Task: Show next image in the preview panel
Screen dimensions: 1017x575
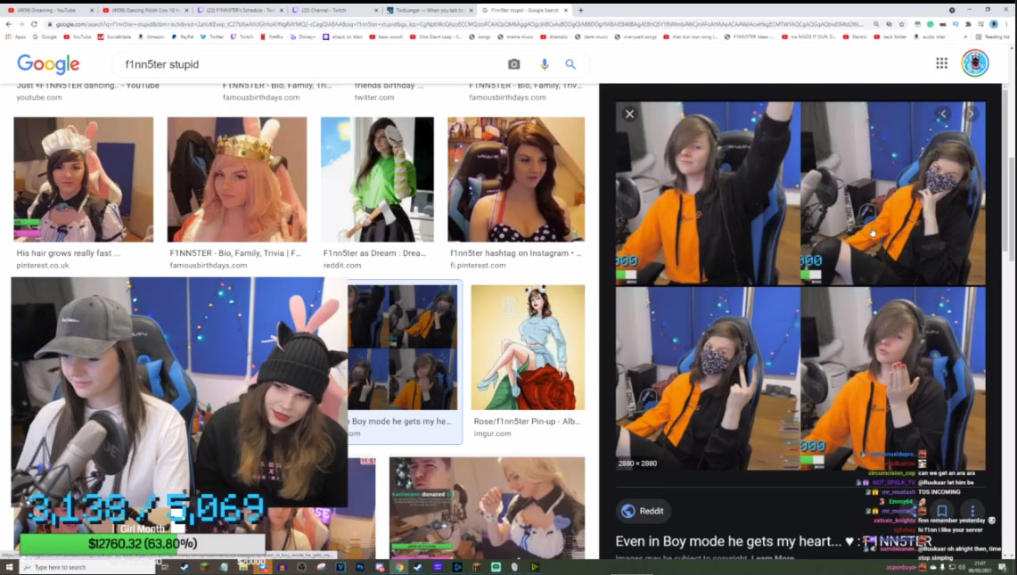Action: point(971,114)
